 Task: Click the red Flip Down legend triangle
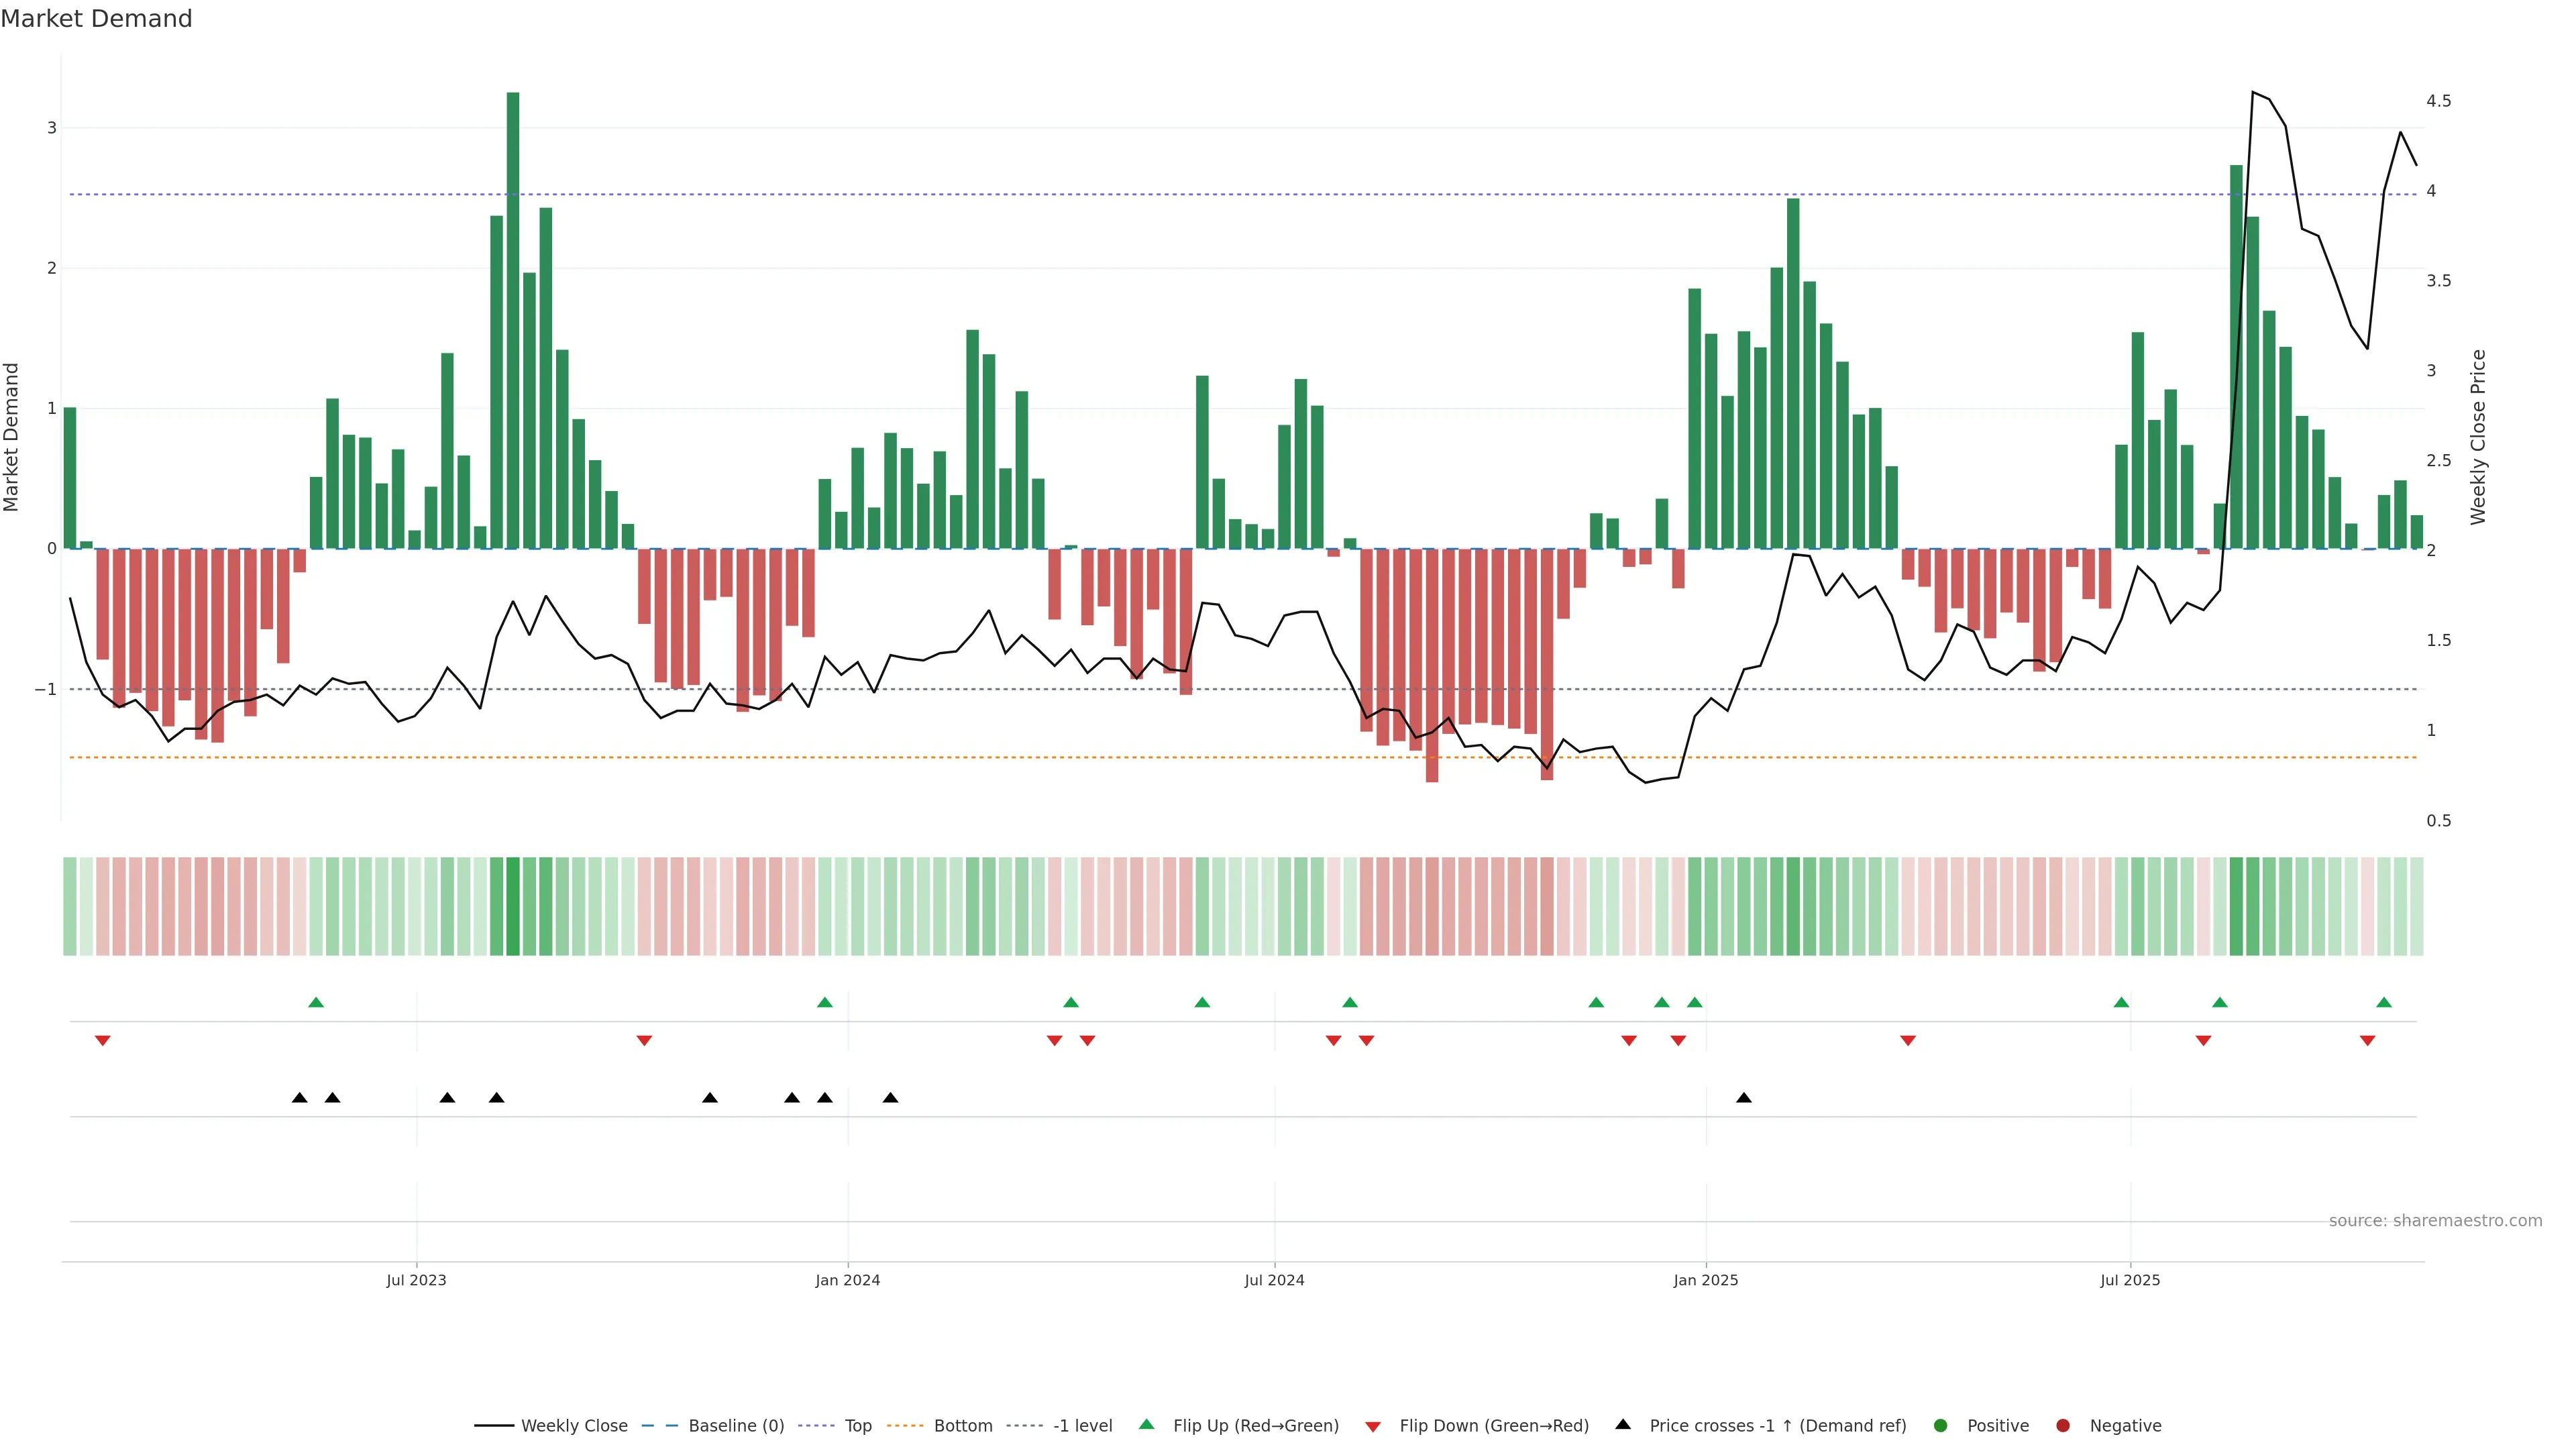click(x=1373, y=1427)
